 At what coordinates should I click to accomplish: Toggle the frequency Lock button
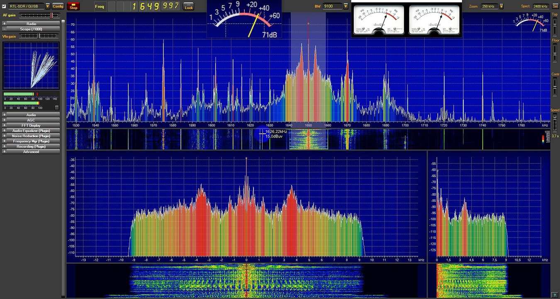(189, 6)
